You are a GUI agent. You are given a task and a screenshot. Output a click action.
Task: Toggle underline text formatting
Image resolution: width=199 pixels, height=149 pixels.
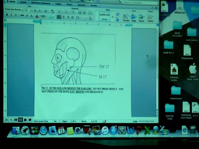(16, 15)
